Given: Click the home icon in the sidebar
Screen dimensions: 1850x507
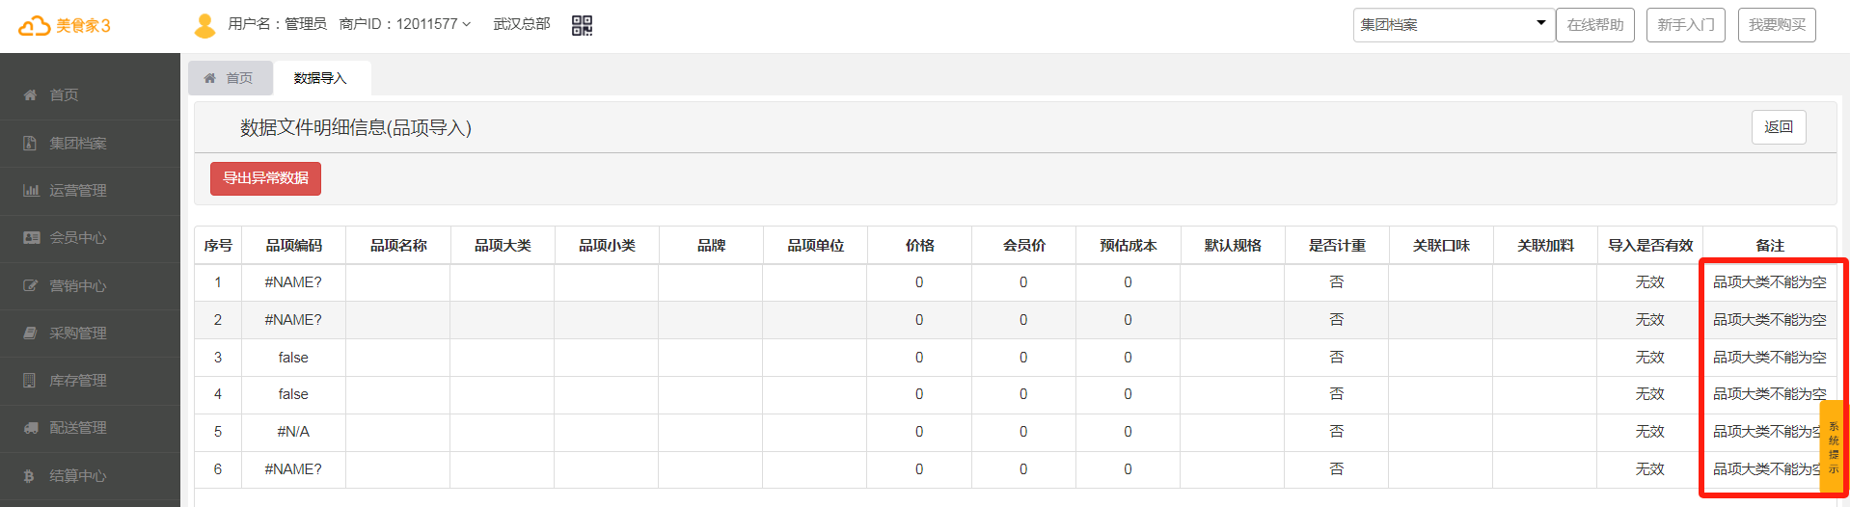Looking at the screenshot, I should pos(30,95).
